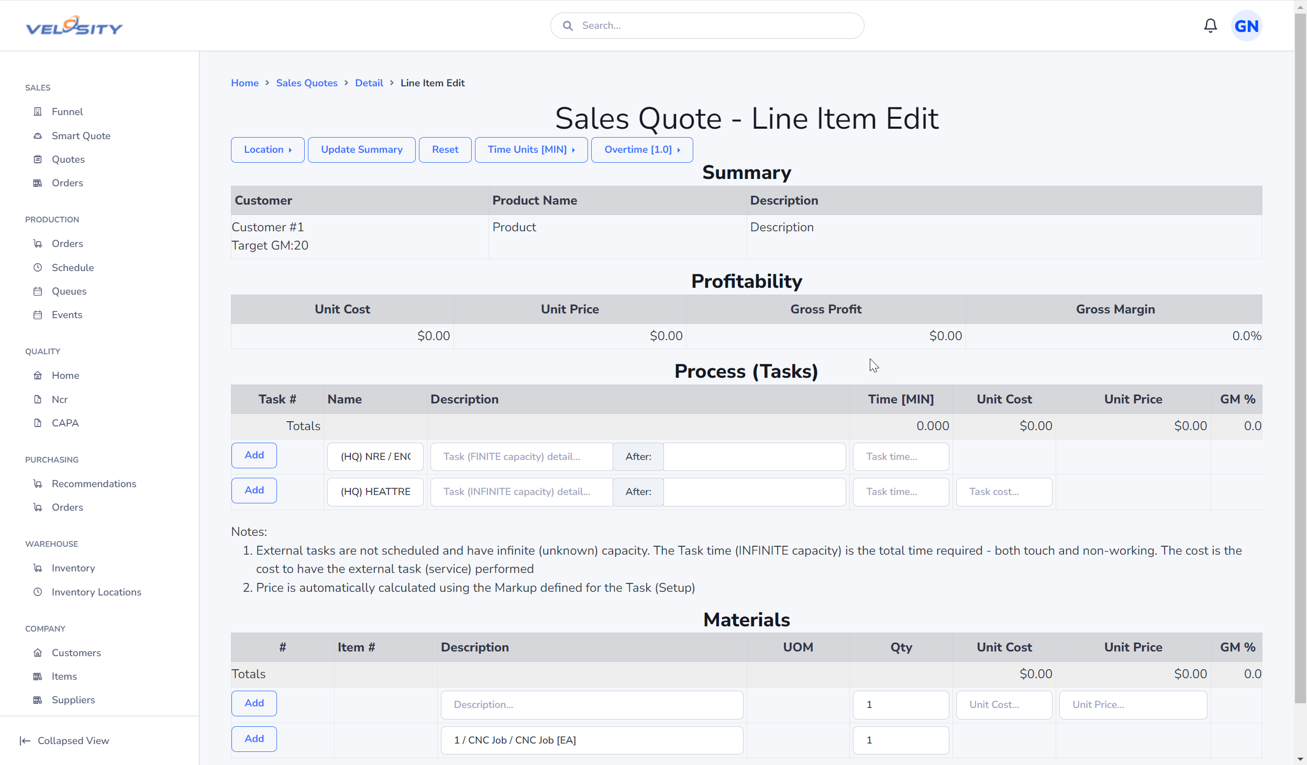The width and height of the screenshot is (1307, 765).
Task: Click Reset button on the toolbar
Action: [446, 149]
